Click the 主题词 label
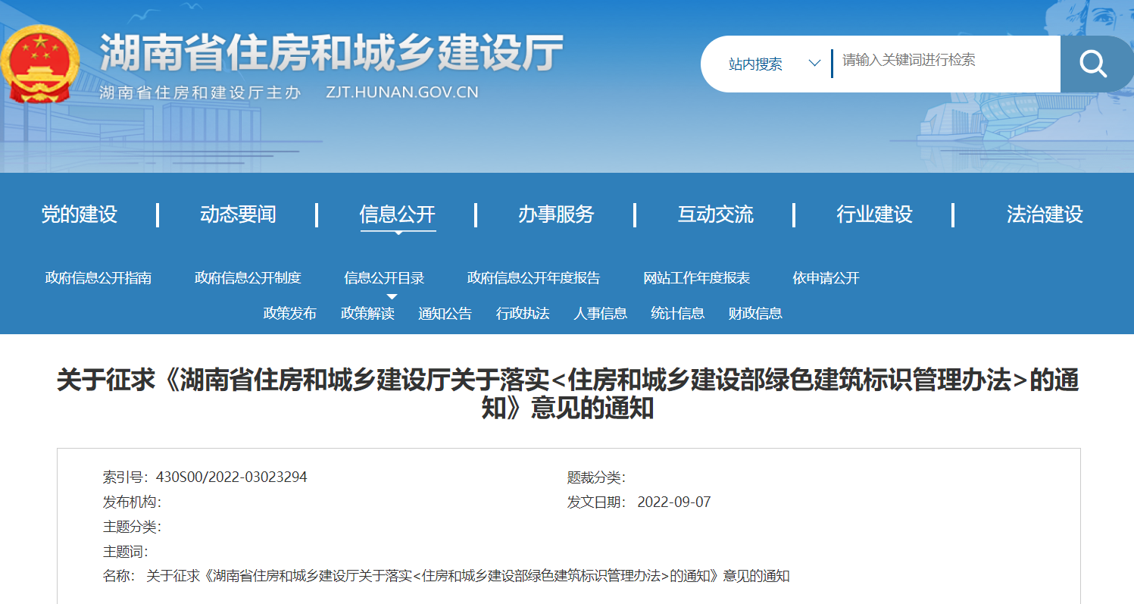The image size is (1134, 604). tap(126, 552)
